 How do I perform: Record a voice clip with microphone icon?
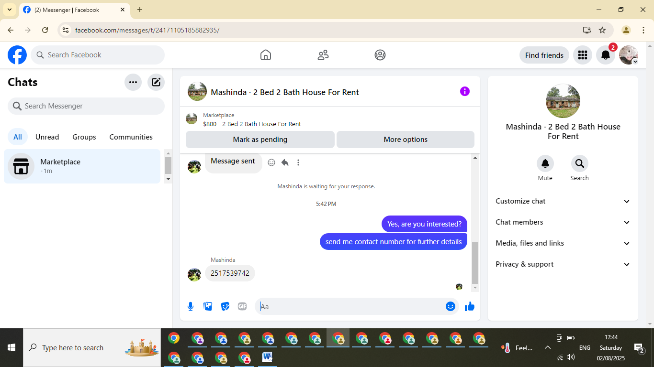click(191, 306)
